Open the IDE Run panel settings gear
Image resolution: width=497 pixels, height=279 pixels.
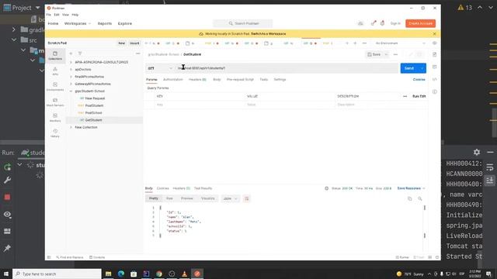point(477,152)
